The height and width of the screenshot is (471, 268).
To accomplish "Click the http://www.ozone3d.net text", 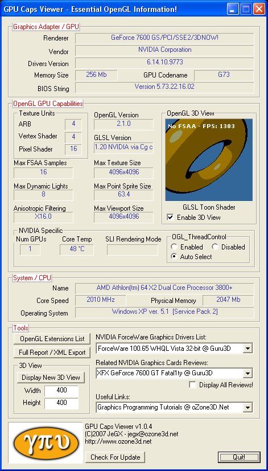I will pyautogui.click(x=118, y=441).
